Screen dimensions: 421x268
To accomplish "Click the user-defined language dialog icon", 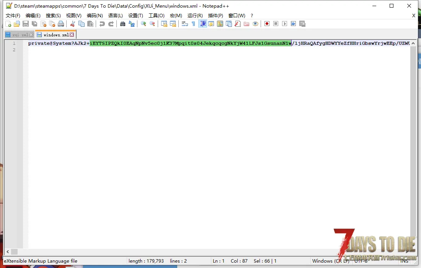I will click(x=211, y=24).
